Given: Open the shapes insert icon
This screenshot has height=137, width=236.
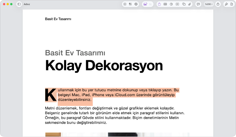Looking at the screenshot, I should pyautogui.click(x=184, y=4).
